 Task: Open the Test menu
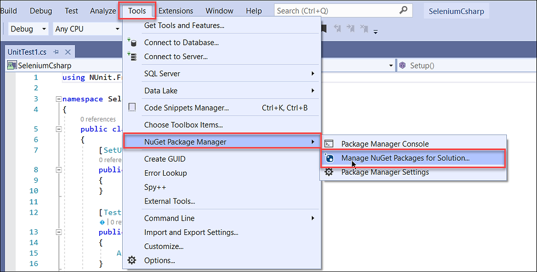pos(71,10)
